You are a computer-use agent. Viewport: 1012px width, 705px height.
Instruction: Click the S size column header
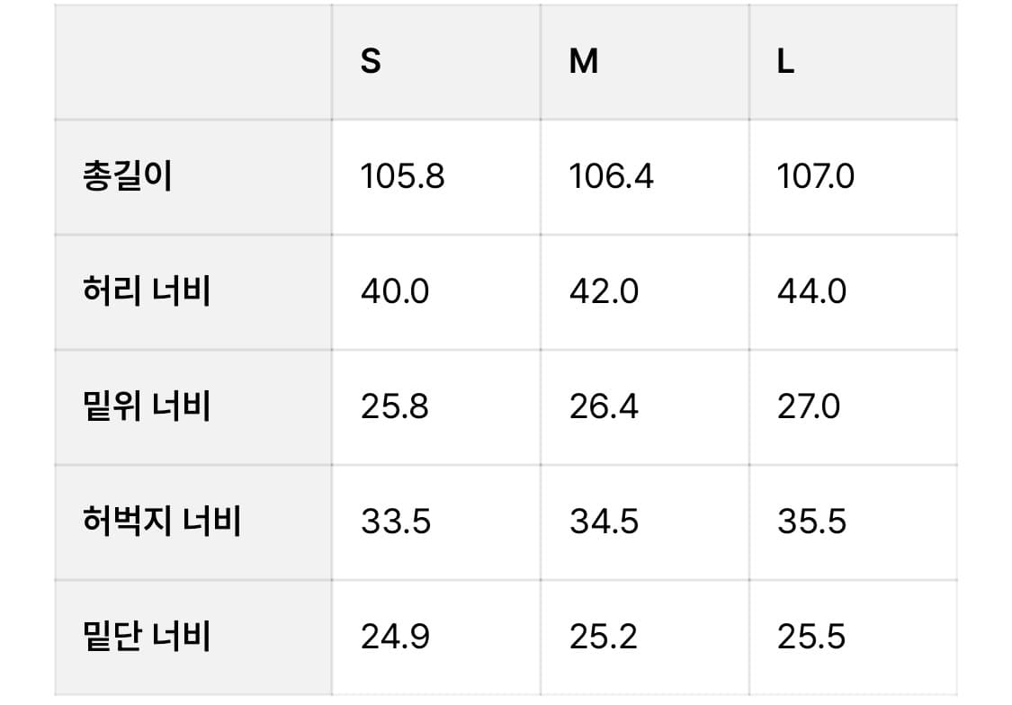point(371,62)
